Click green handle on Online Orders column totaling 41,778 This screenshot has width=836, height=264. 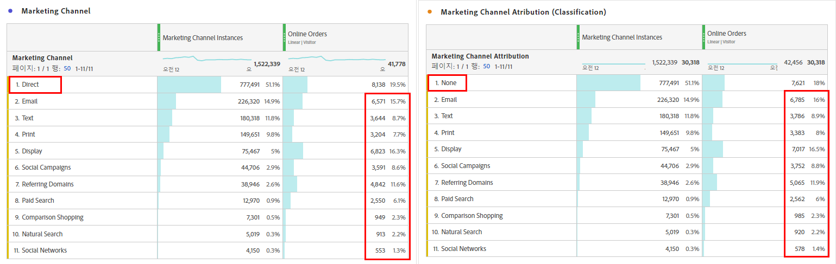(284, 37)
